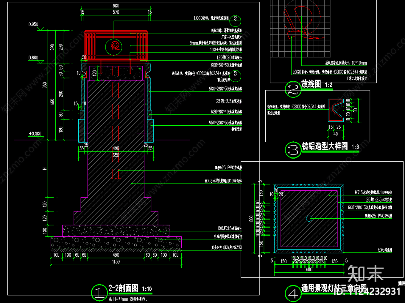The width and height of the screenshot is (405, 303).
Task: Click the '660' vertical dimension text
Action: point(53,102)
